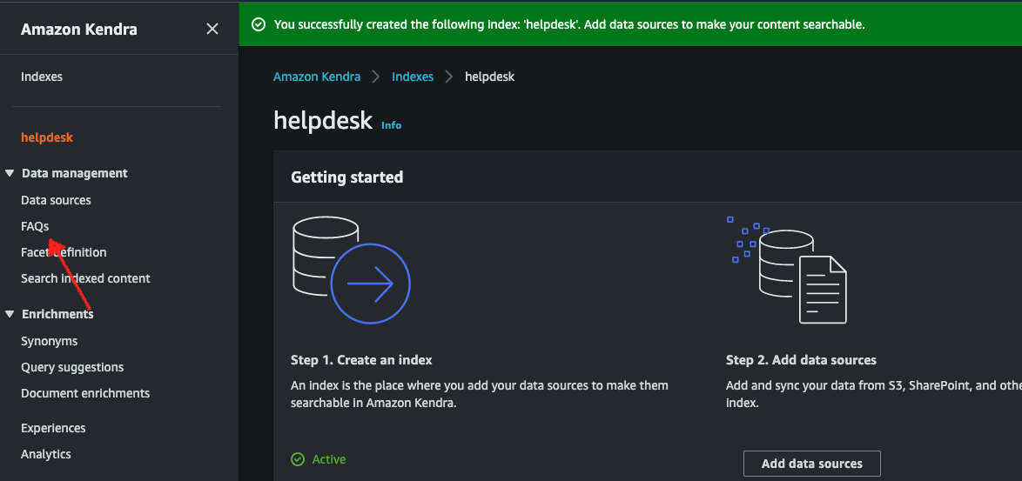Click the Active status check icon

pyautogui.click(x=298, y=459)
